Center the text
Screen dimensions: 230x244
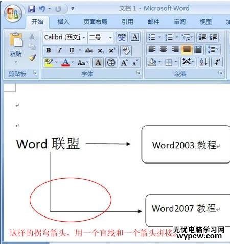click(x=163, y=49)
